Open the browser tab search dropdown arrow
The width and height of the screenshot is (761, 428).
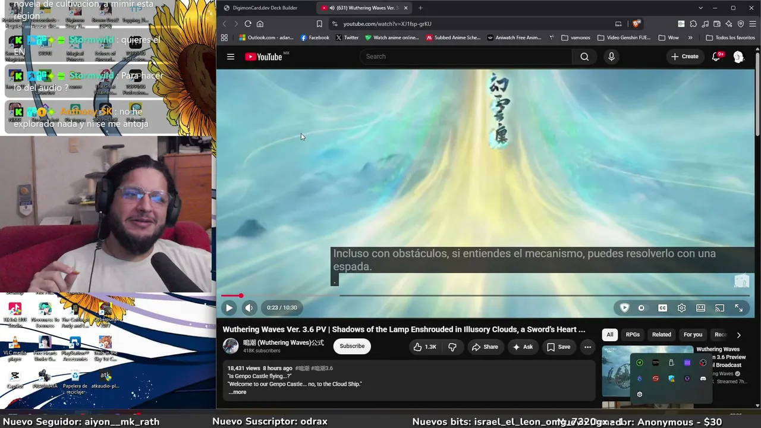[x=700, y=8]
